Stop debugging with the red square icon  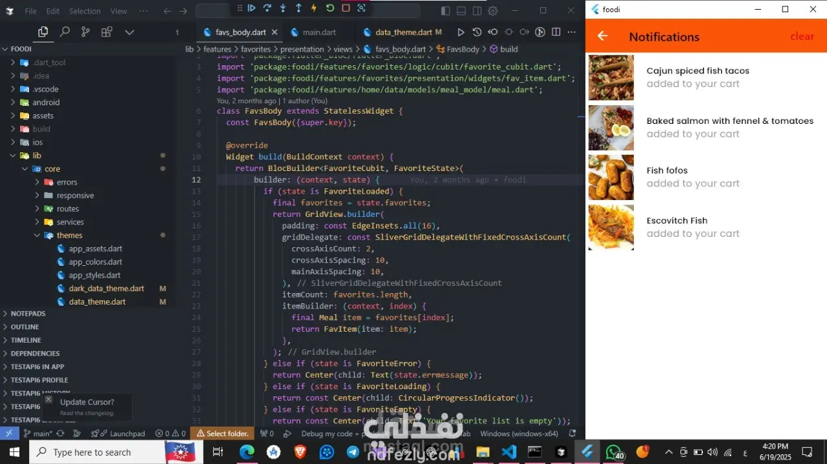(346, 8)
